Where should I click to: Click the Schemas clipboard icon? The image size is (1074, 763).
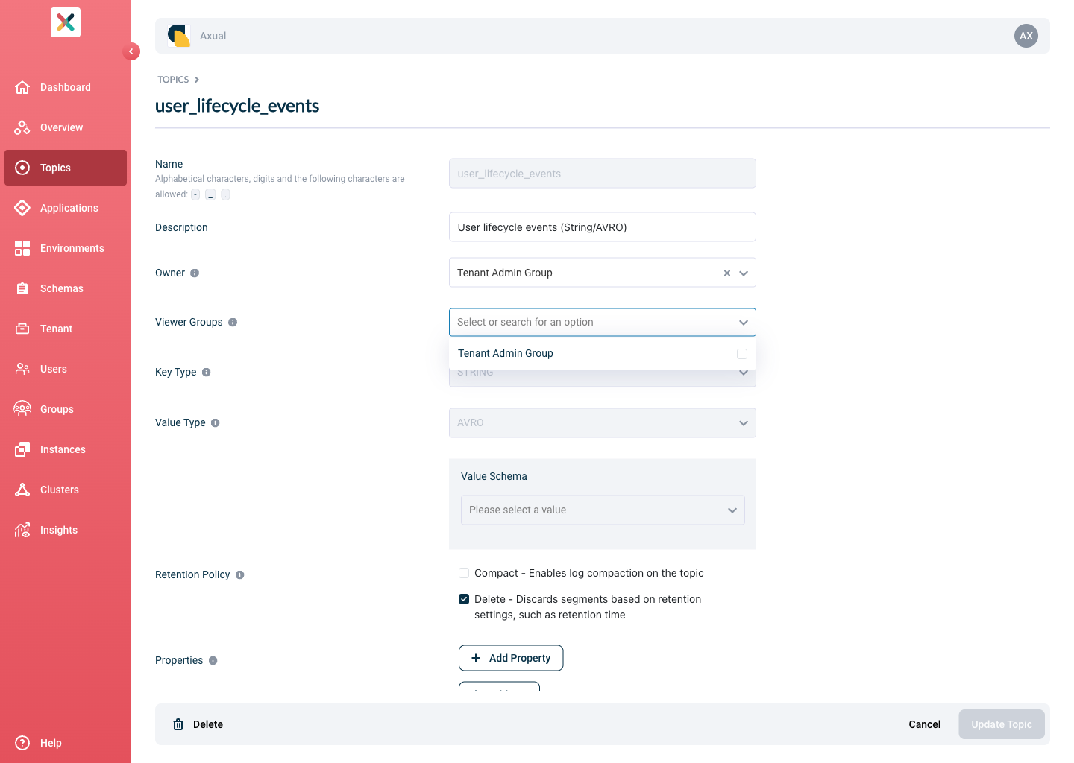(22, 288)
